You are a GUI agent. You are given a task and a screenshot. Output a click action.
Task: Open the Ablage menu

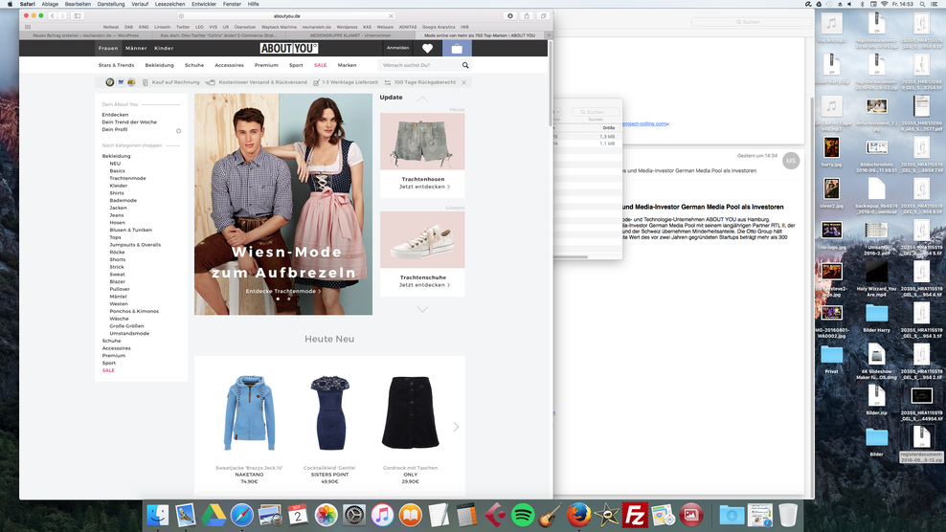50,4
